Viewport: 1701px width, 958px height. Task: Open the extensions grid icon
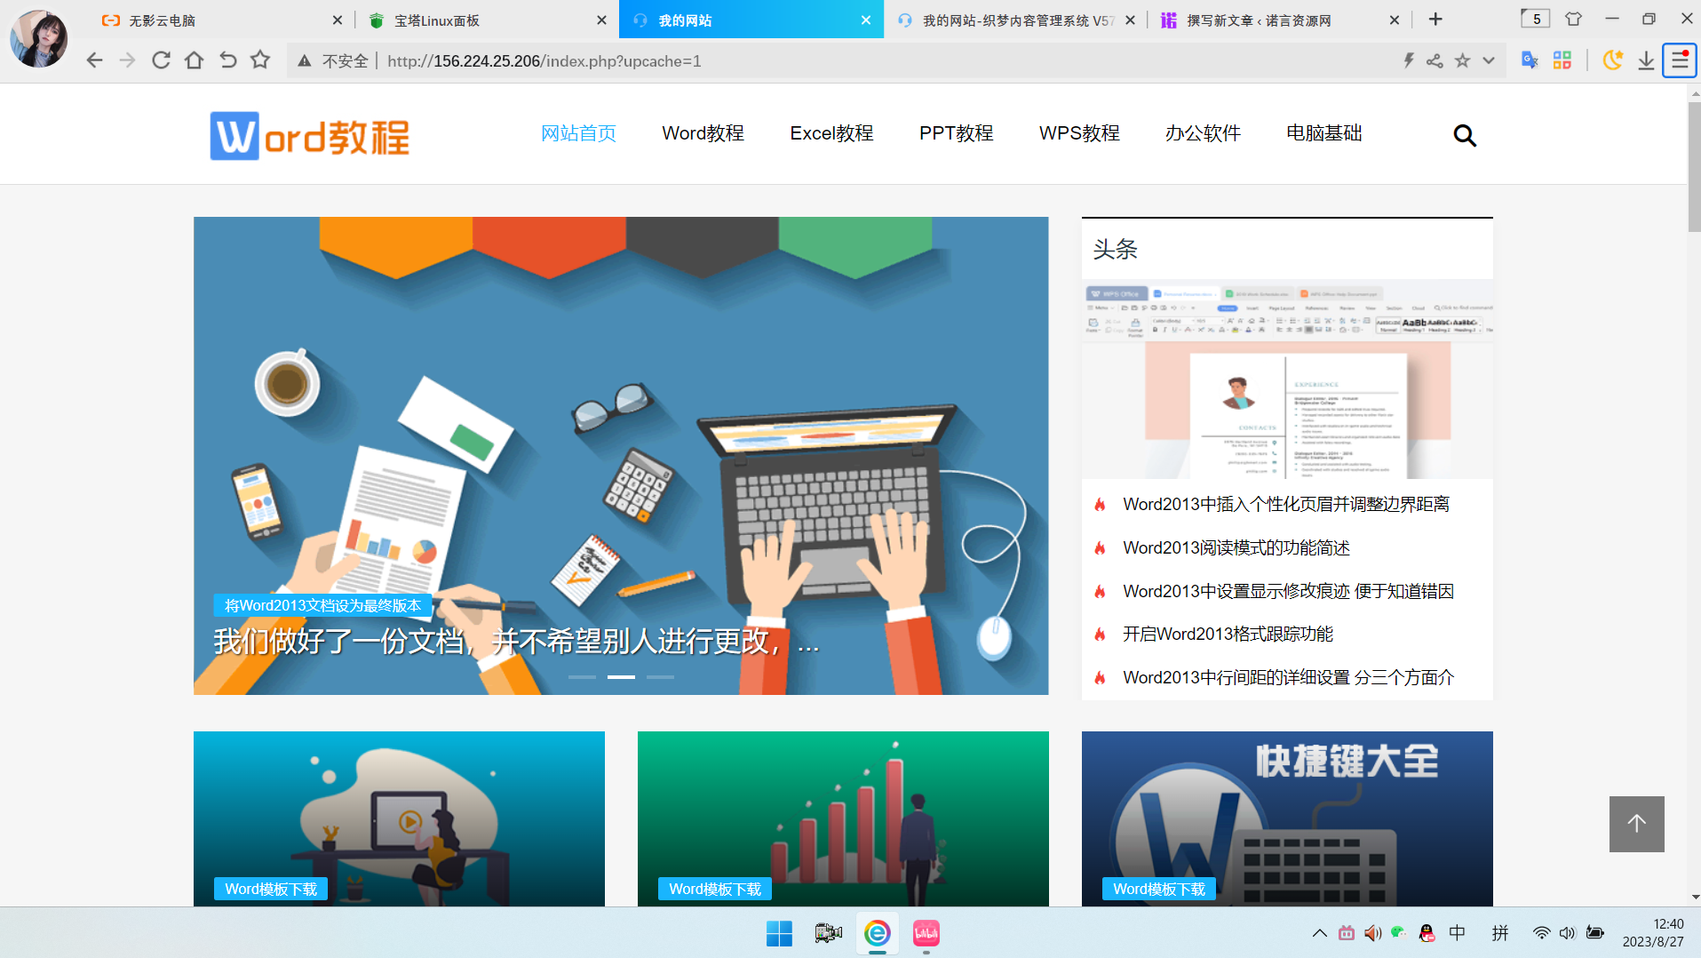1562,60
